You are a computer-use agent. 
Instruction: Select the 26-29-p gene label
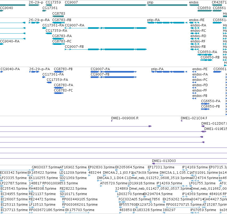[x=36, y=2]
